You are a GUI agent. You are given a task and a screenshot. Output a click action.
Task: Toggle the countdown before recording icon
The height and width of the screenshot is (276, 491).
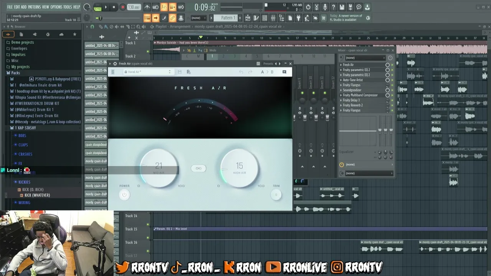164,7
